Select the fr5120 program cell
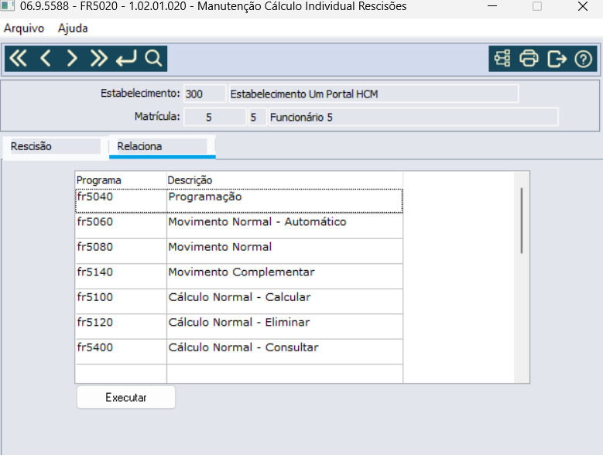The width and height of the screenshot is (603, 455). pos(121,326)
